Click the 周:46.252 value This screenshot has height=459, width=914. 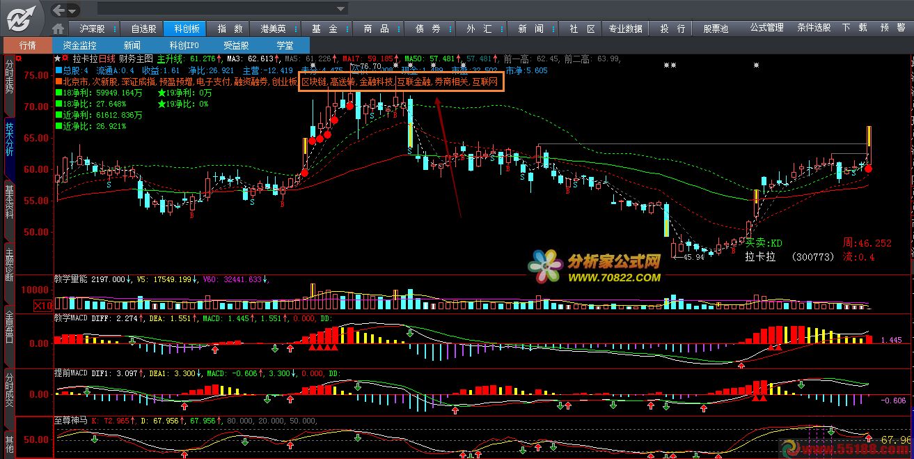click(x=867, y=243)
